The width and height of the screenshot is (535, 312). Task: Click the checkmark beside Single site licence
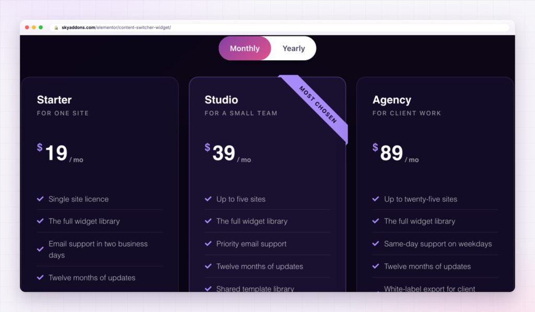40,199
